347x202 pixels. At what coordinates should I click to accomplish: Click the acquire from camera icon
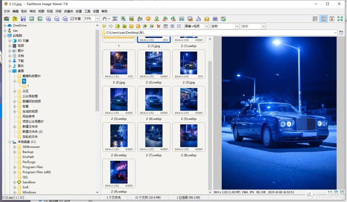6,19
